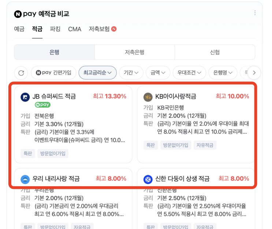Switch to the 파킹 tab
Image resolution: width=272 pixels, height=229 pixels.
tap(55, 29)
